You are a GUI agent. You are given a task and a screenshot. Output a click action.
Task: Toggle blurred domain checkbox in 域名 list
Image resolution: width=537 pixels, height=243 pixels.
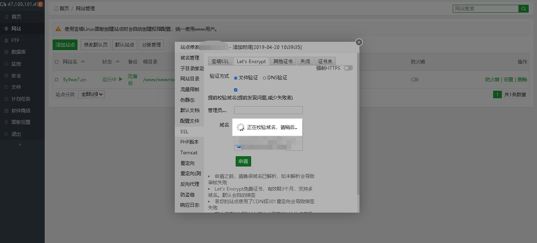point(239,147)
